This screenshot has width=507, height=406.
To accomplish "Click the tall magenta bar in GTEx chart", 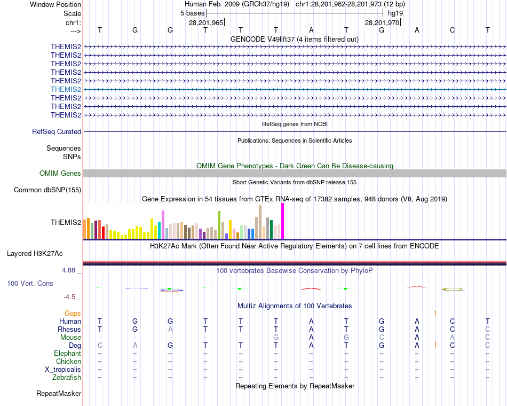I will (283, 221).
